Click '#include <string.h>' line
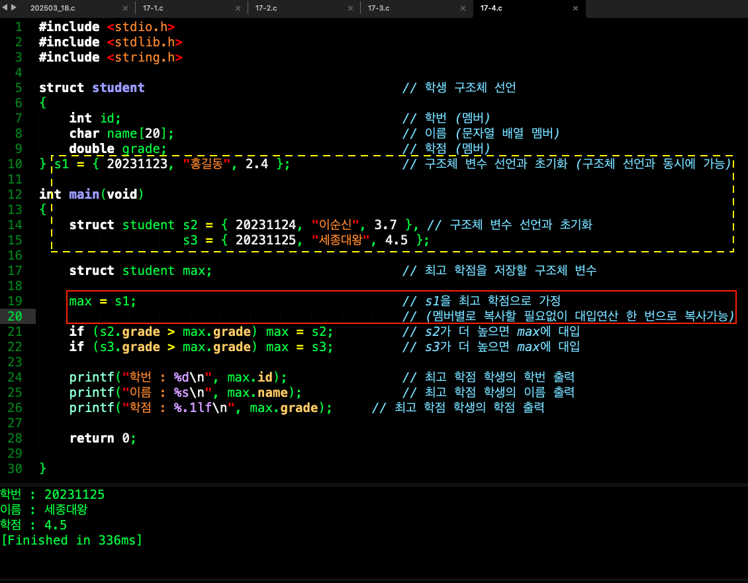The height and width of the screenshot is (583, 748). (111, 57)
